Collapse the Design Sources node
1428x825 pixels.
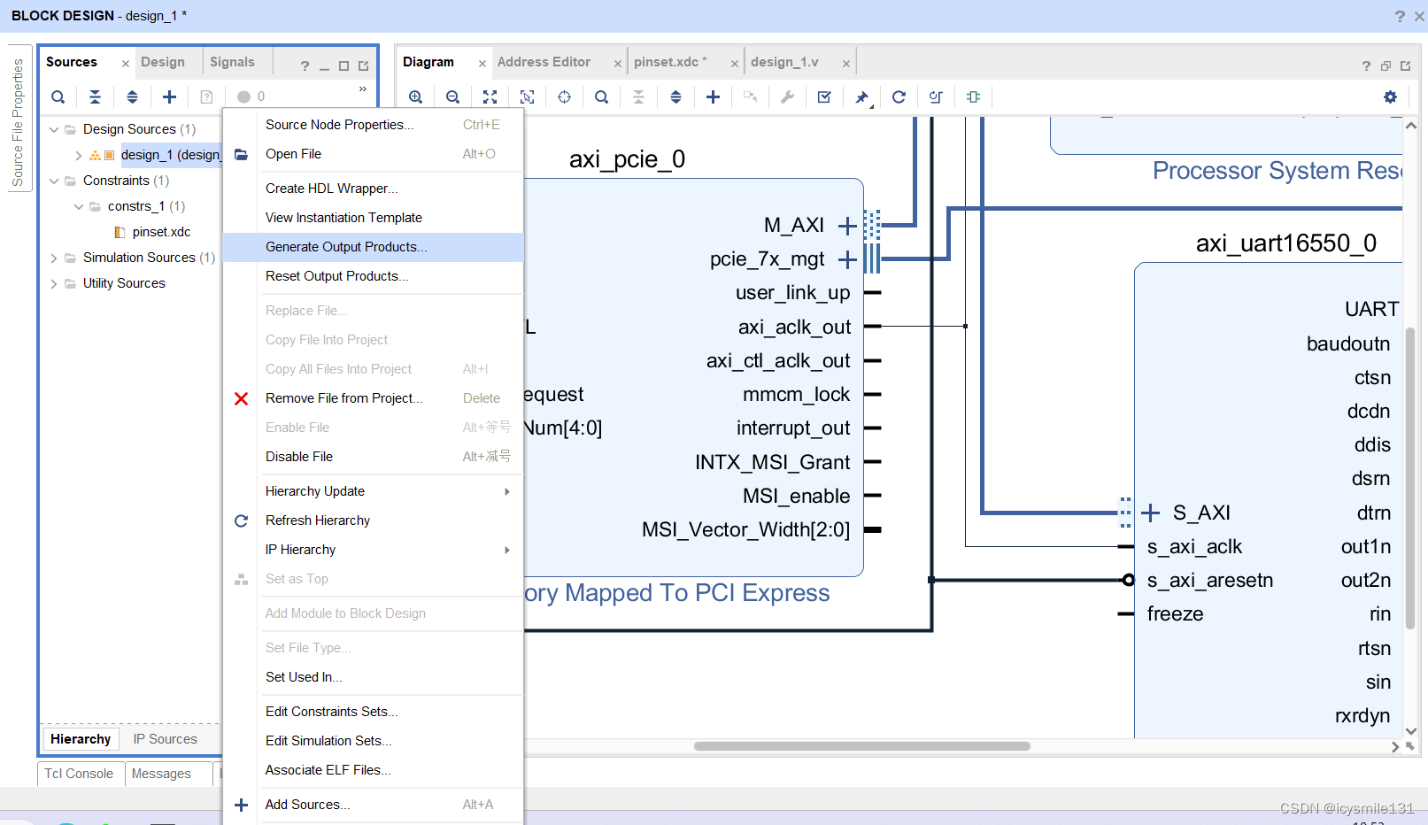point(54,128)
